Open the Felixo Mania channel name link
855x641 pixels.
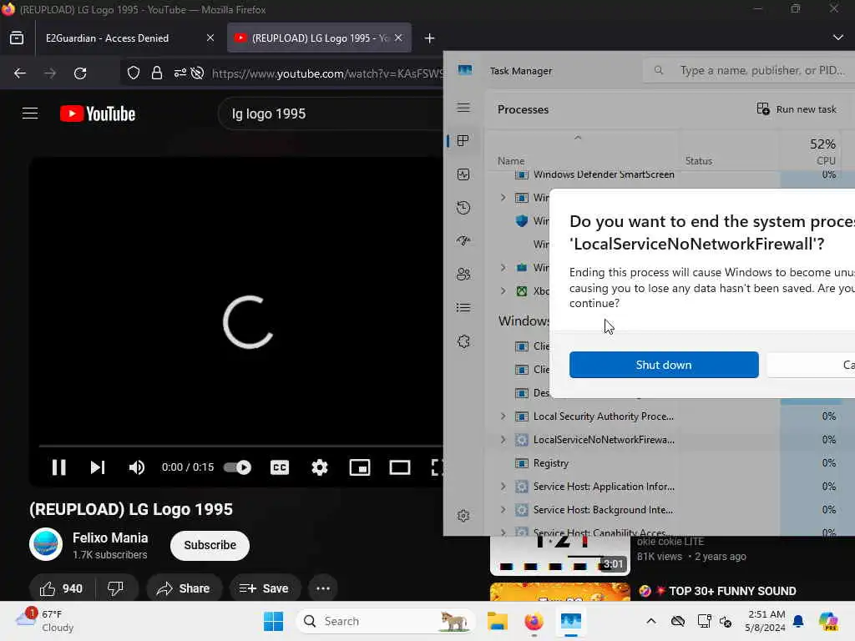pos(110,538)
